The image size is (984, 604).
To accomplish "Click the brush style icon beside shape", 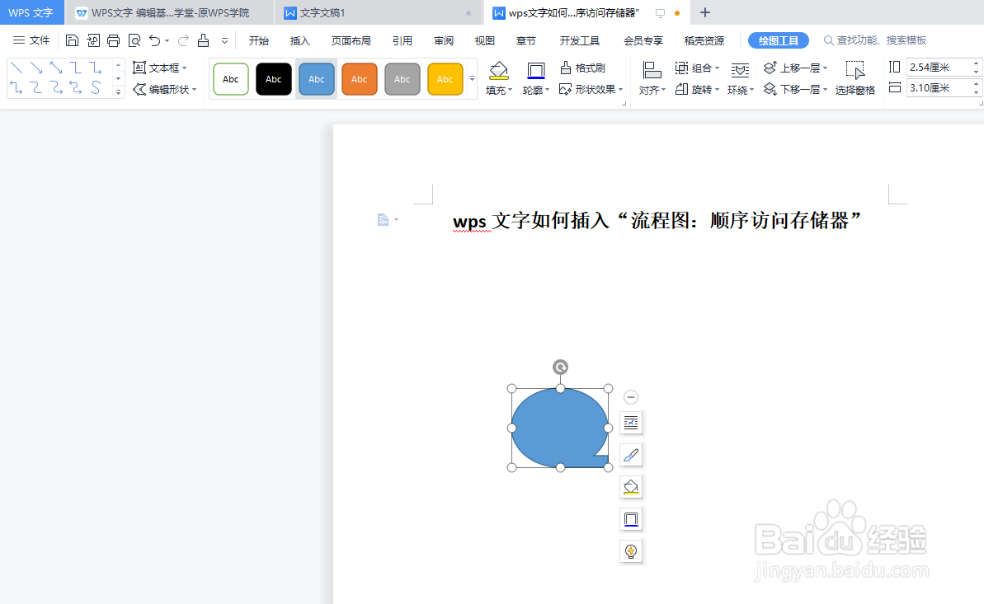I will pyautogui.click(x=631, y=455).
